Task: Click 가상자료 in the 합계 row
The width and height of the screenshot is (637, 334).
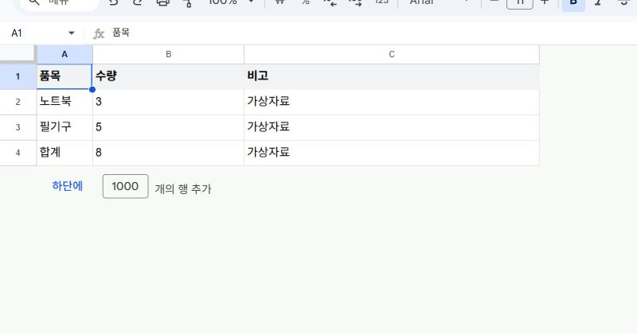Action: pos(392,153)
